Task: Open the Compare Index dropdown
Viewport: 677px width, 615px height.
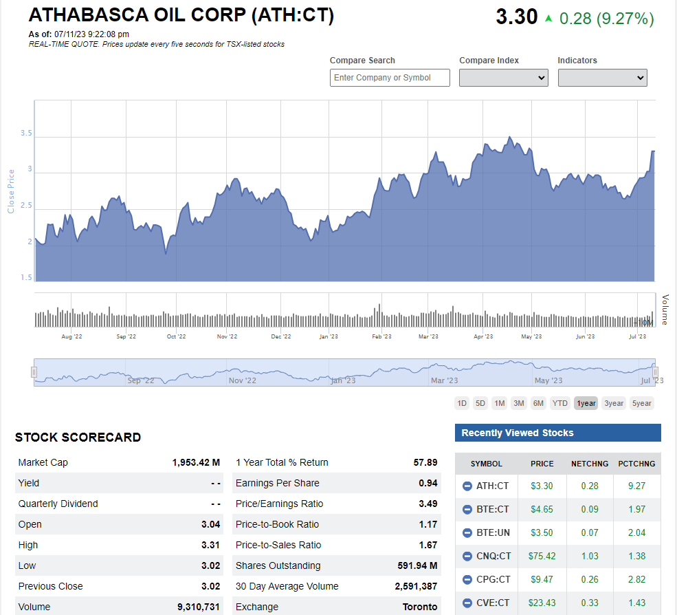Action: coord(503,78)
